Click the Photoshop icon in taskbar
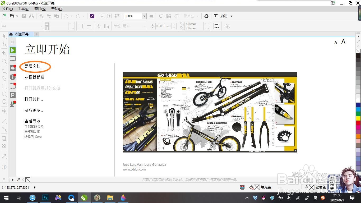The width and height of the screenshot is (361, 203). (x=45, y=198)
